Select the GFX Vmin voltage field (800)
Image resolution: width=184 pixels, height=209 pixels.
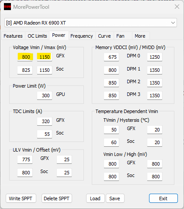click(x=25, y=57)
